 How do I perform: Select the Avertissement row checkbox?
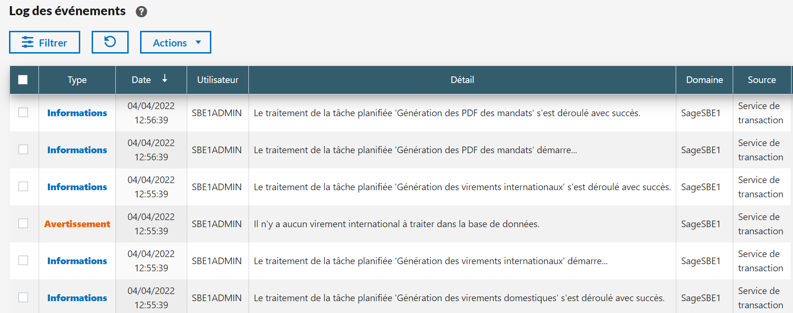pyautogui.click(x=23, y=223)
